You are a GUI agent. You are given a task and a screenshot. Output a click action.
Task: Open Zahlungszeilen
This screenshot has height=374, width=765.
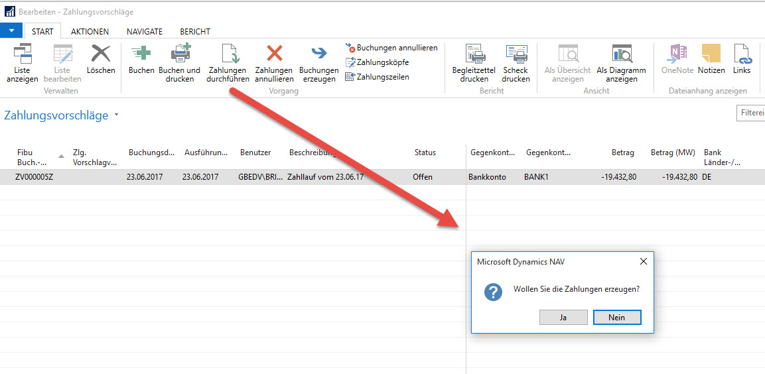point(377,77)
